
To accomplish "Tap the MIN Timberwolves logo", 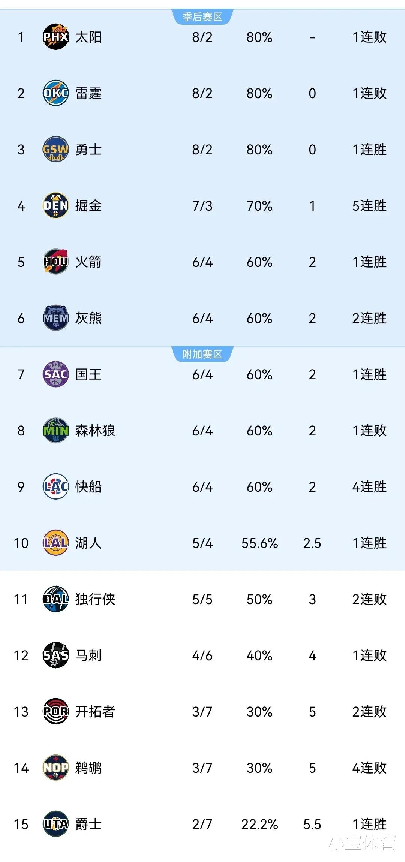I will pyautogui.click(x=55, y=430).
